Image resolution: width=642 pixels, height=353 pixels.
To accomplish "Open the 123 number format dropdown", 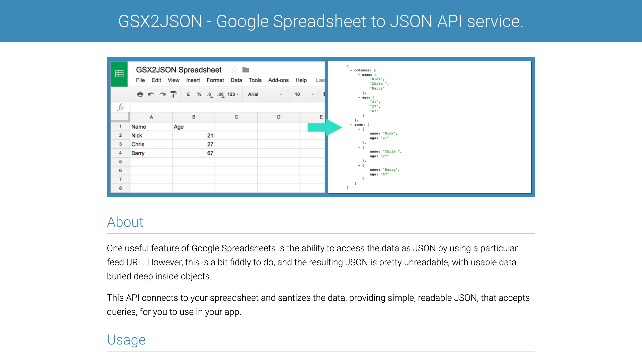I will point(233,94).
